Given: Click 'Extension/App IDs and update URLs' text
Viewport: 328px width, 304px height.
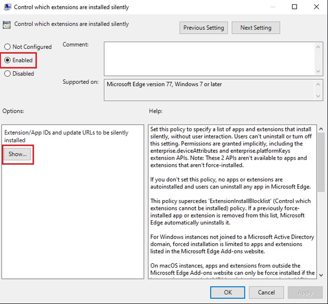Looking at the screenshot, I should (66, 136).
